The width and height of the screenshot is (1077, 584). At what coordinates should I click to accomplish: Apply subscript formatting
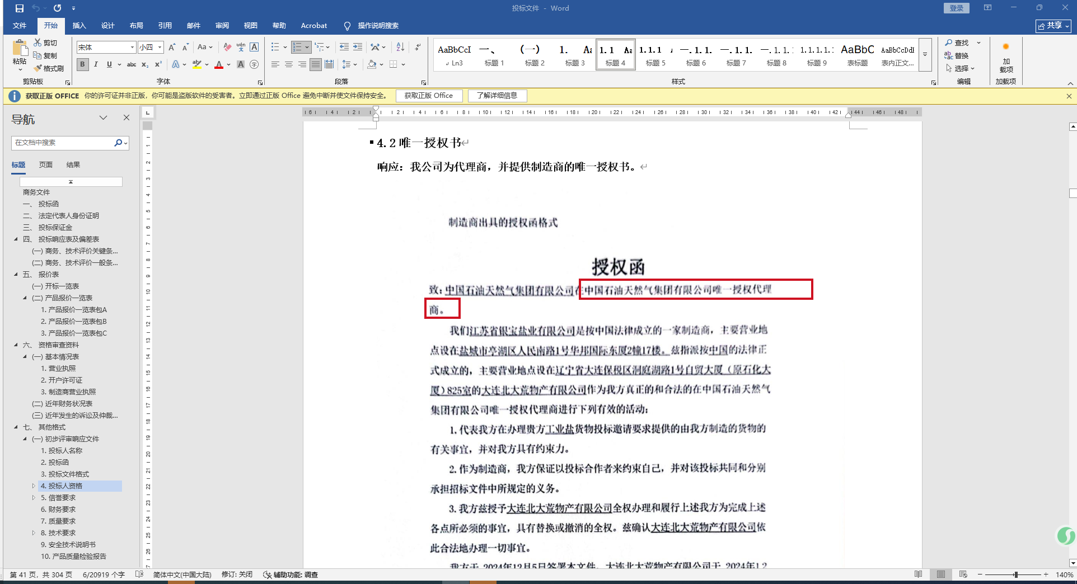[145, 65]
